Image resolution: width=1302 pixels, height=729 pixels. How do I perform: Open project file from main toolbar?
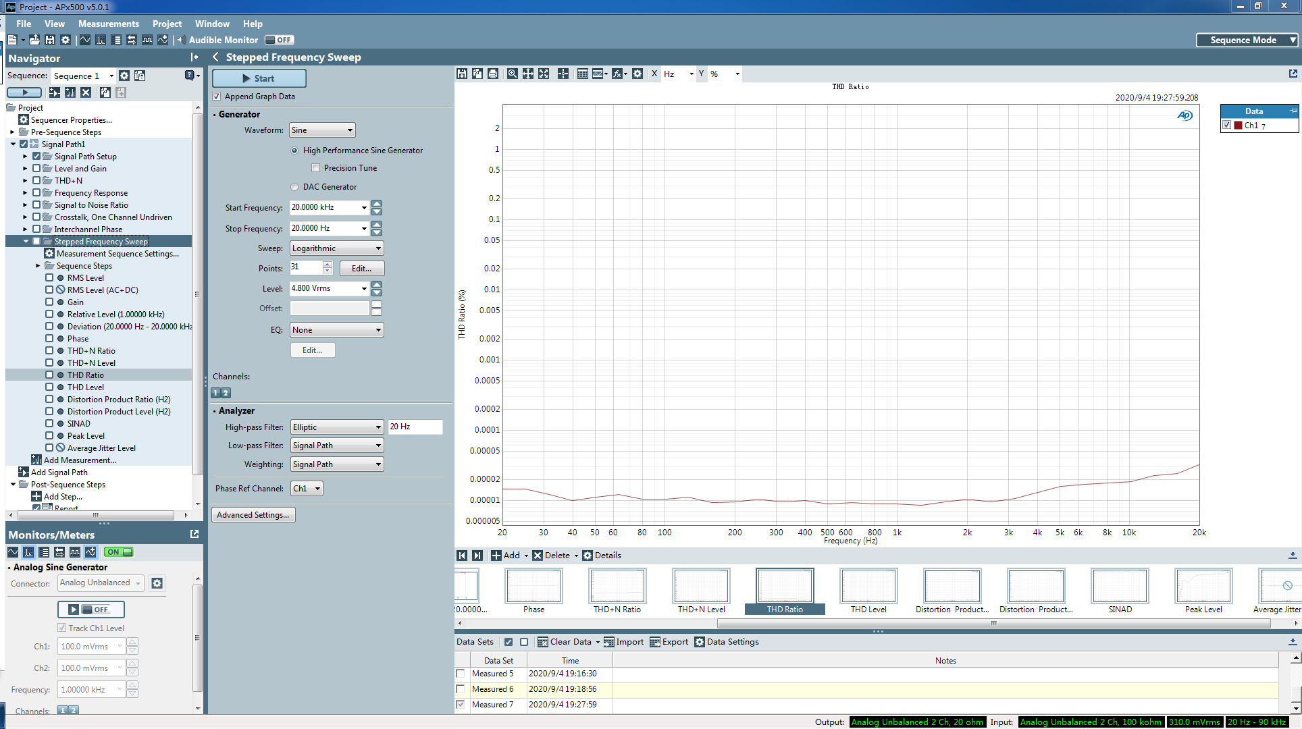[x=34, y=40]
